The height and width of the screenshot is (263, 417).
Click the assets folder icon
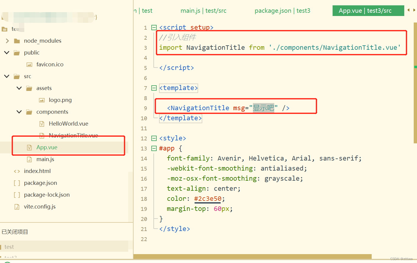(x=29, y=88)
